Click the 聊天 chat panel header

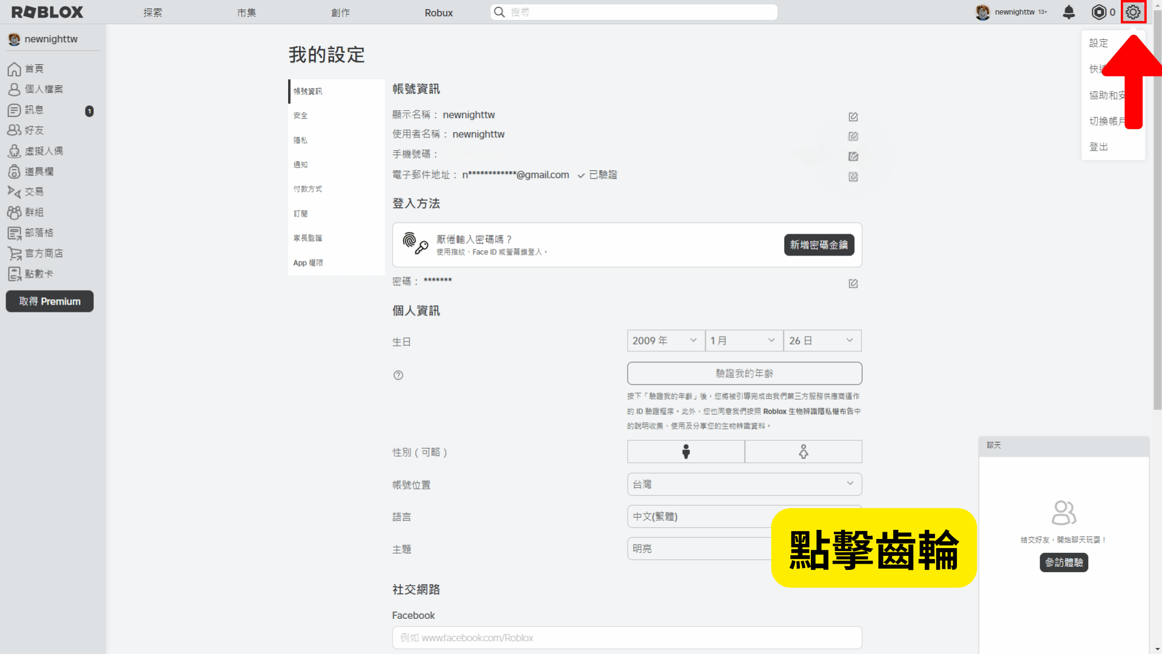tap(1064, 446)
